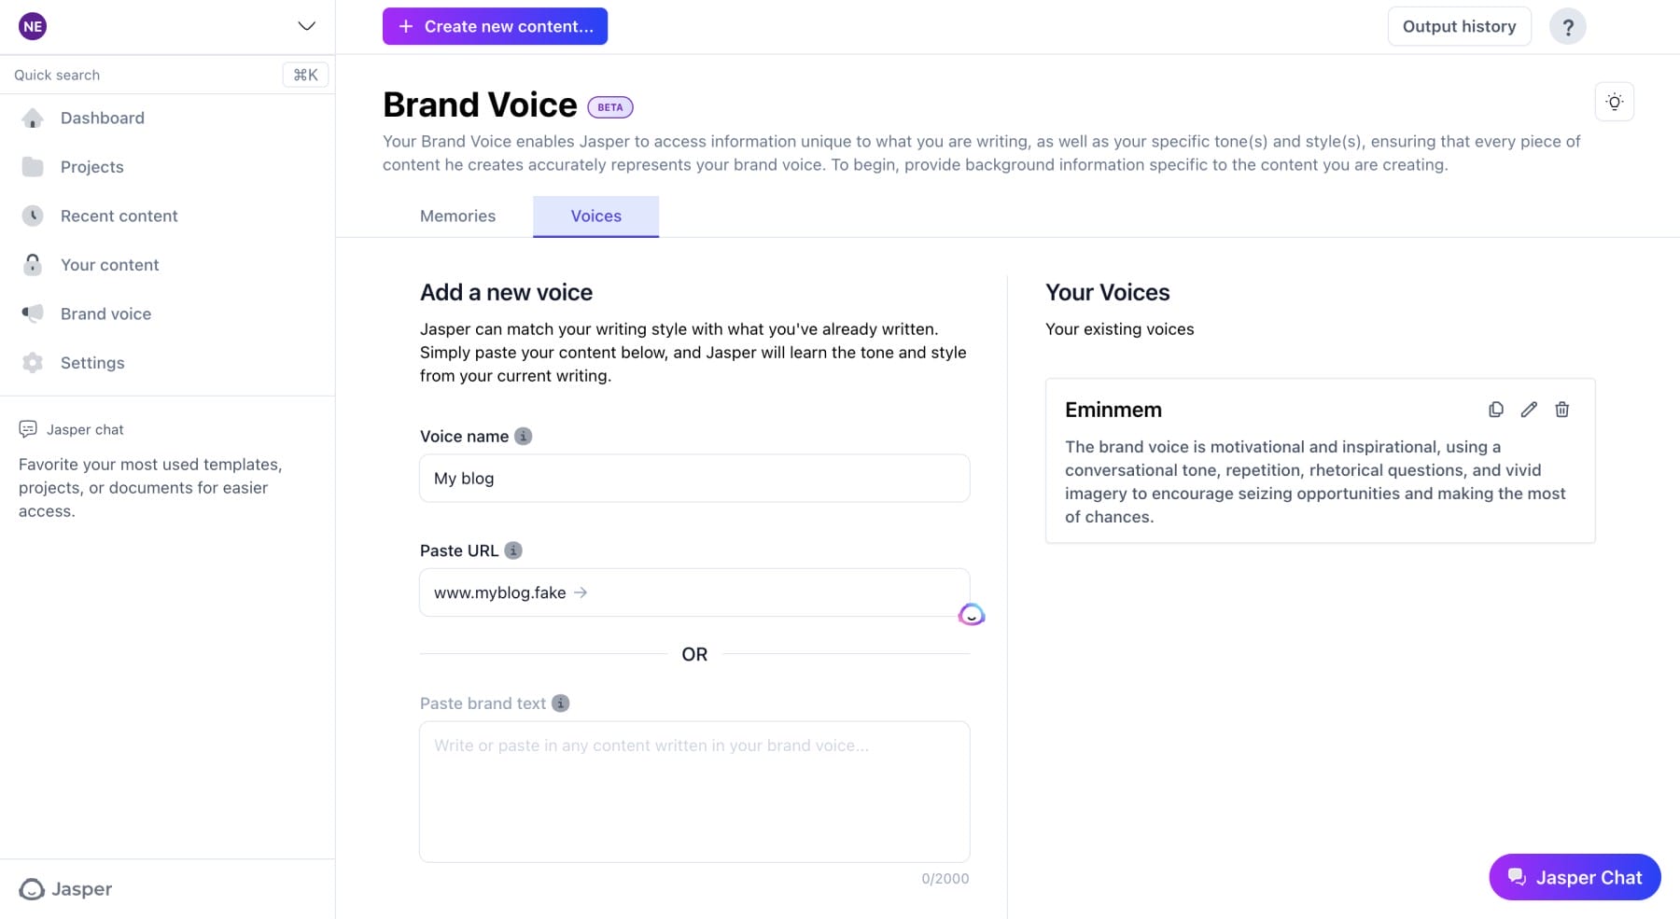
Task: Open Settings
Action: (92, 362)
